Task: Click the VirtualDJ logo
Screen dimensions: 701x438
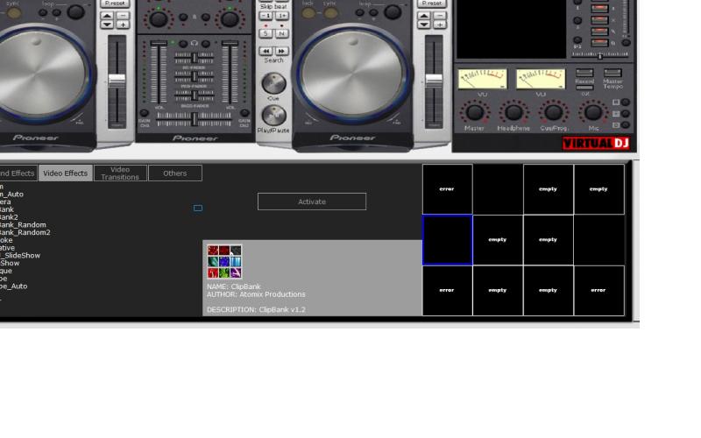Action: pos(596,144)
